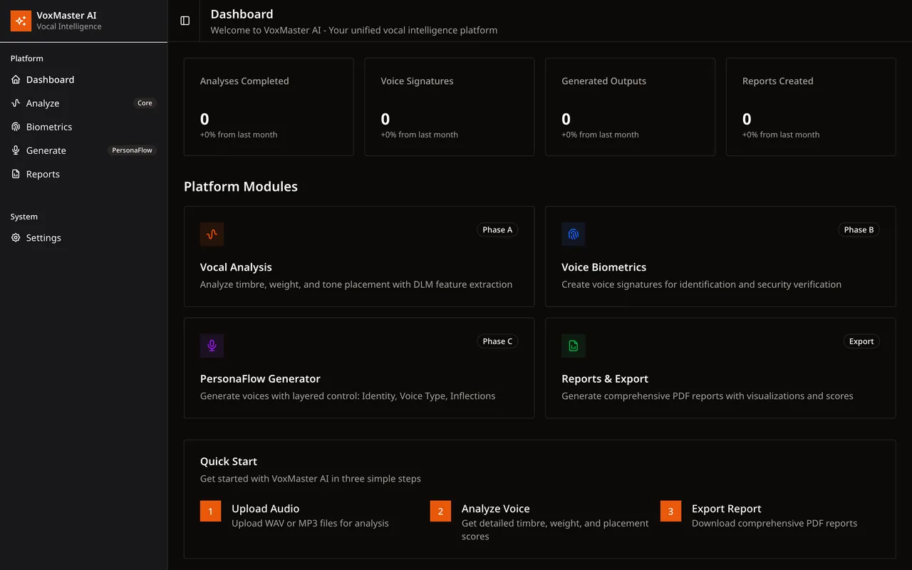Click step 3 orange number badge
This screenshot has width=912, height=570.
coord(670,511)
